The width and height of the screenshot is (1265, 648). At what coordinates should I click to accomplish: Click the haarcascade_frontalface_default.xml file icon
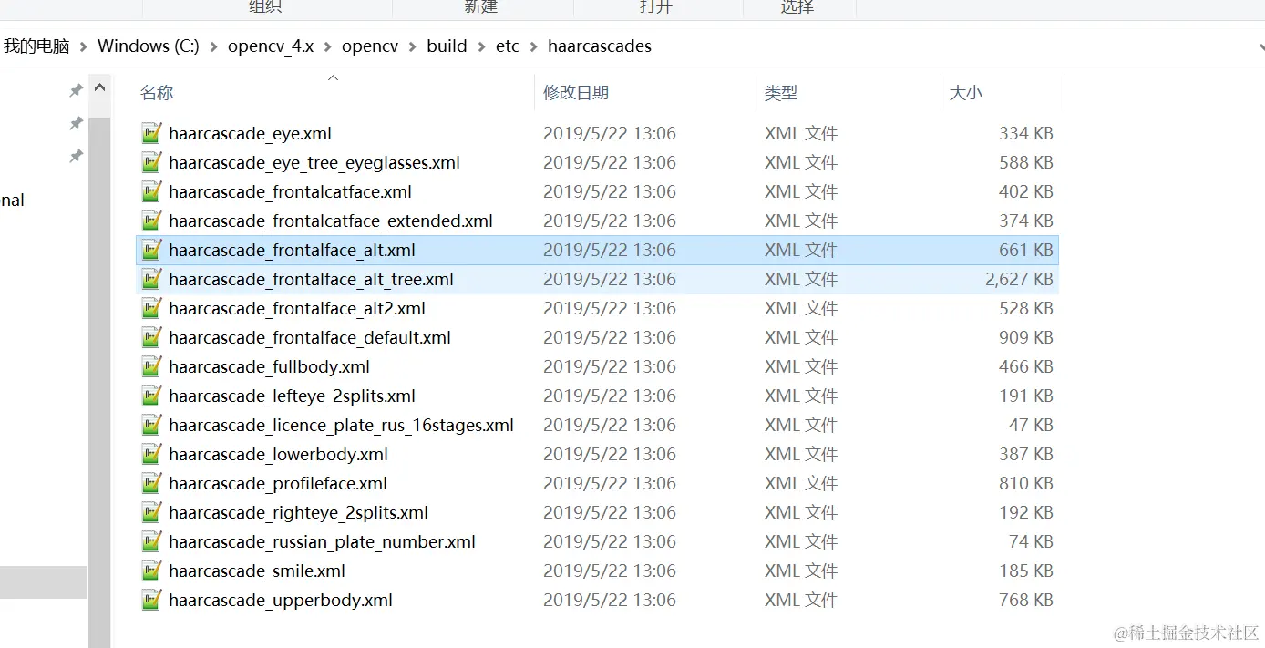coord(152,337)
